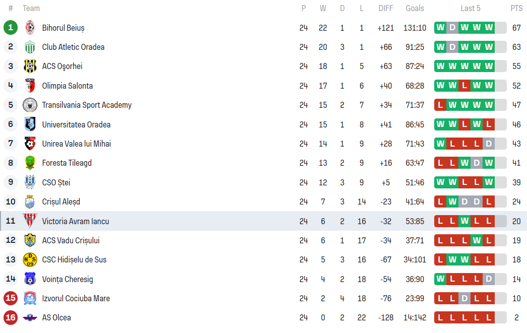Open the Unirea Valea lui Mihai team page

[76, 144]
